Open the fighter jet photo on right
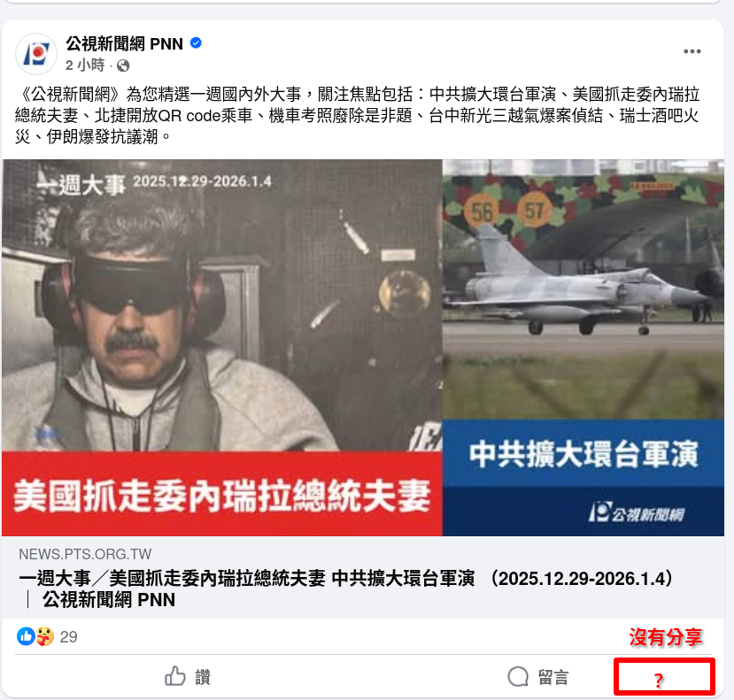Viewport: 734px width, 700px height. (x=583, y=289)
